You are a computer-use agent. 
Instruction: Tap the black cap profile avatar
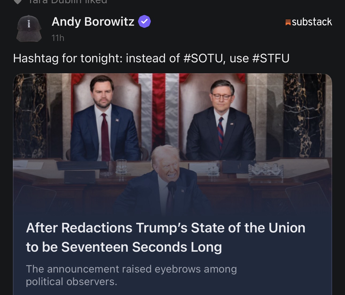coord(29,28)
